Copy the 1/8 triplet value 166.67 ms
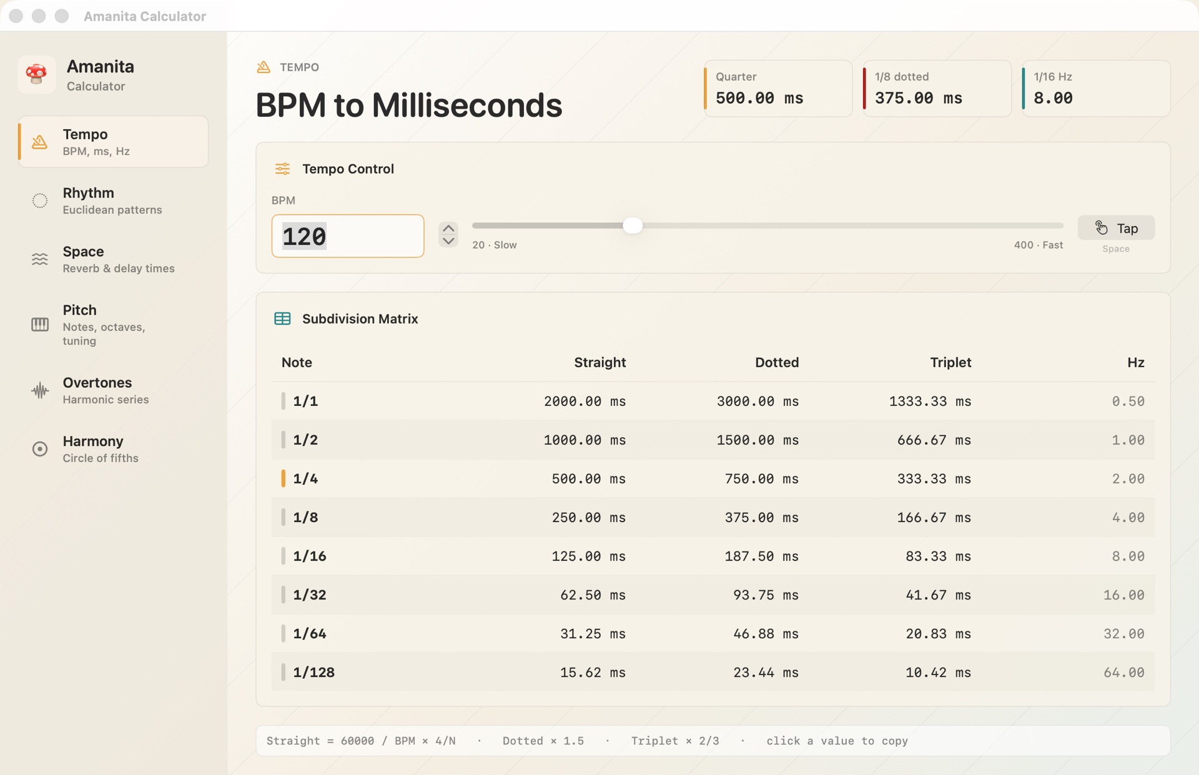 pos(934,518)
